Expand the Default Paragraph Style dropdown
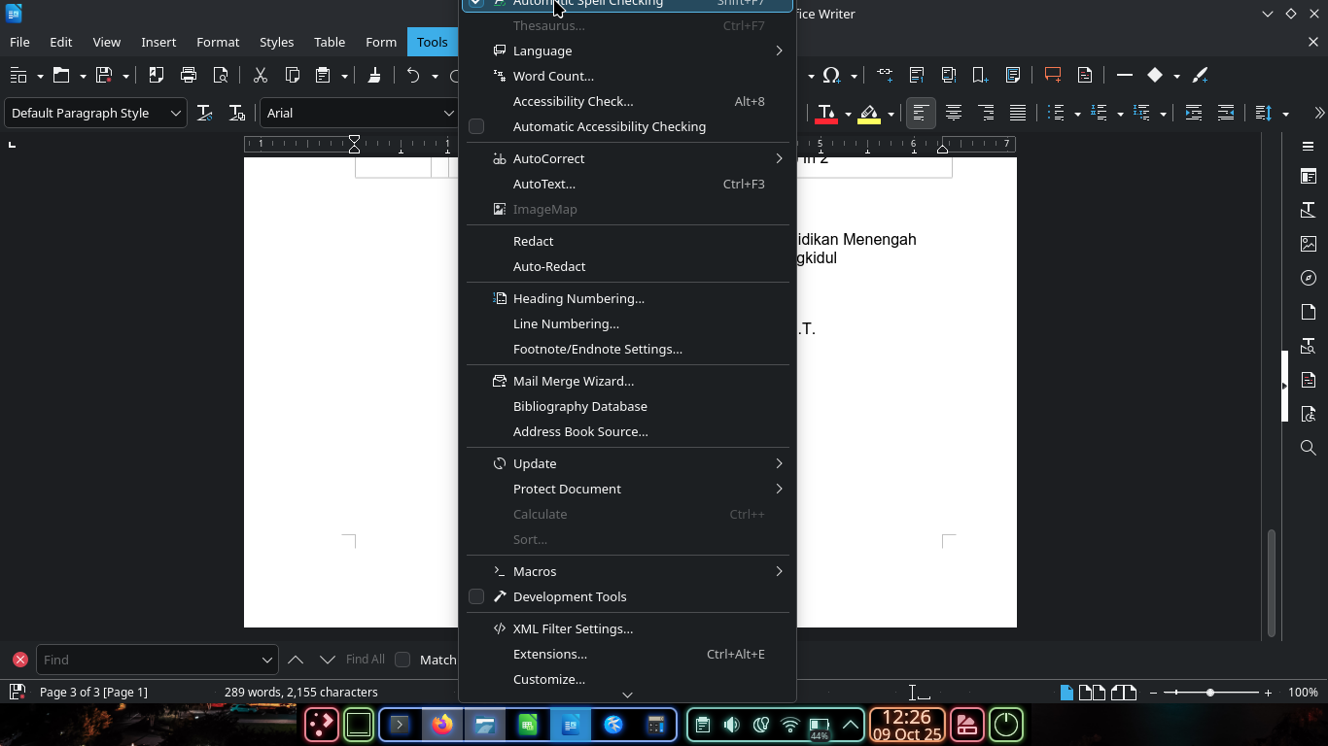 pyautogui.click(x=176, y=113)
